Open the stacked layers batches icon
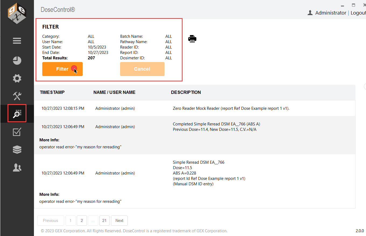 click(x=17, y=150)
